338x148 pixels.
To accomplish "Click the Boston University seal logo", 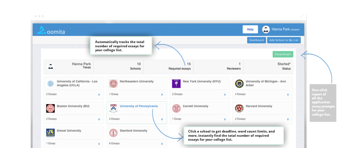I will tap(51, 108).
